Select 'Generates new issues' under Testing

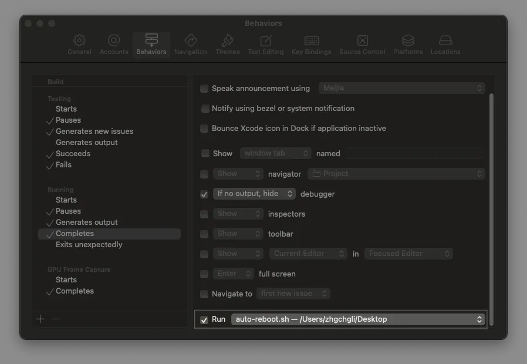(x=94, y=132)
